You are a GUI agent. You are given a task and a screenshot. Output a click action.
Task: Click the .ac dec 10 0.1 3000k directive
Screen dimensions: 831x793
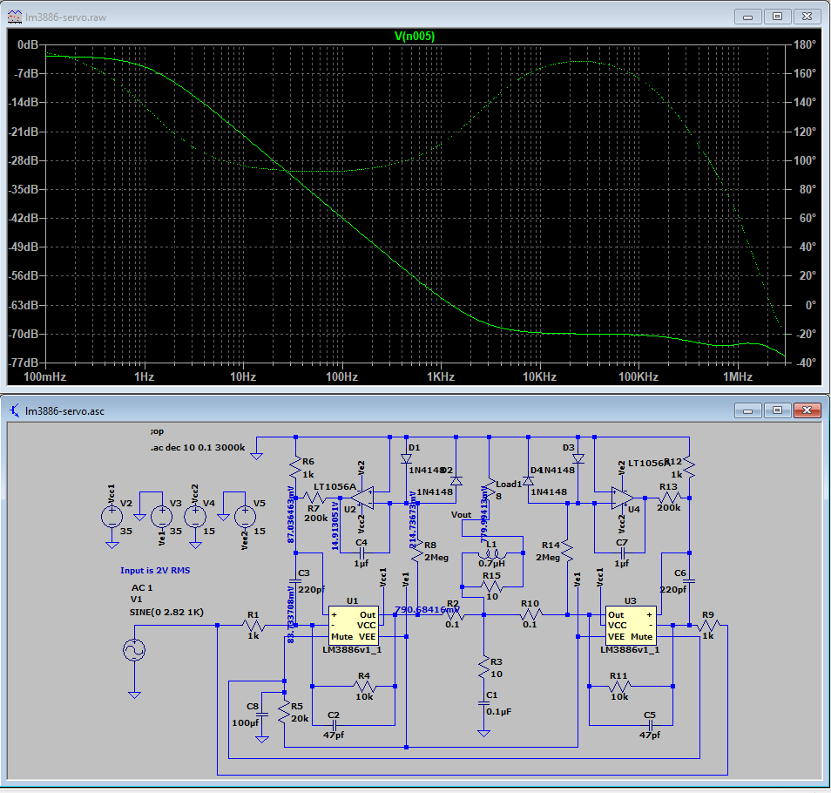click(x=199, y=447)
